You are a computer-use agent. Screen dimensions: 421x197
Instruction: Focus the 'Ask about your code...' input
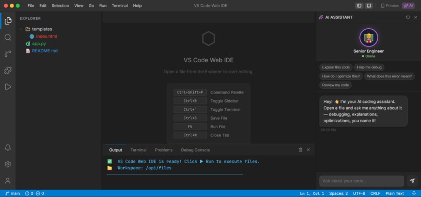361,181
